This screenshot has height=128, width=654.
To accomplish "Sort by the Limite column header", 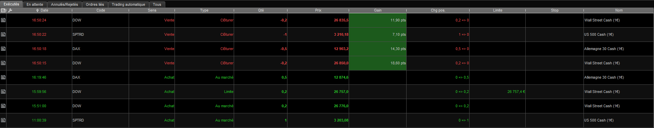I will 498,10.
